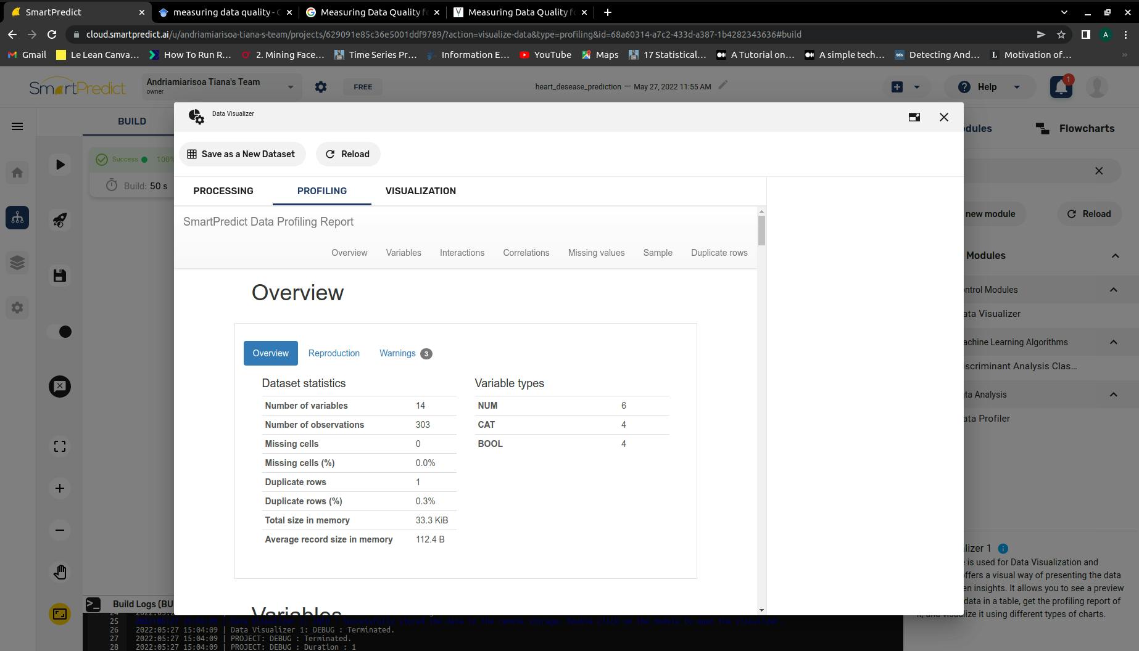Click the Build Logs terminal icon

(93, 604)
